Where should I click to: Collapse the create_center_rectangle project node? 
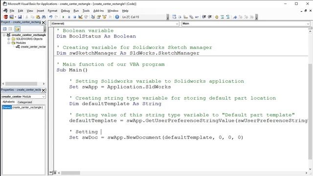point(4,35)
